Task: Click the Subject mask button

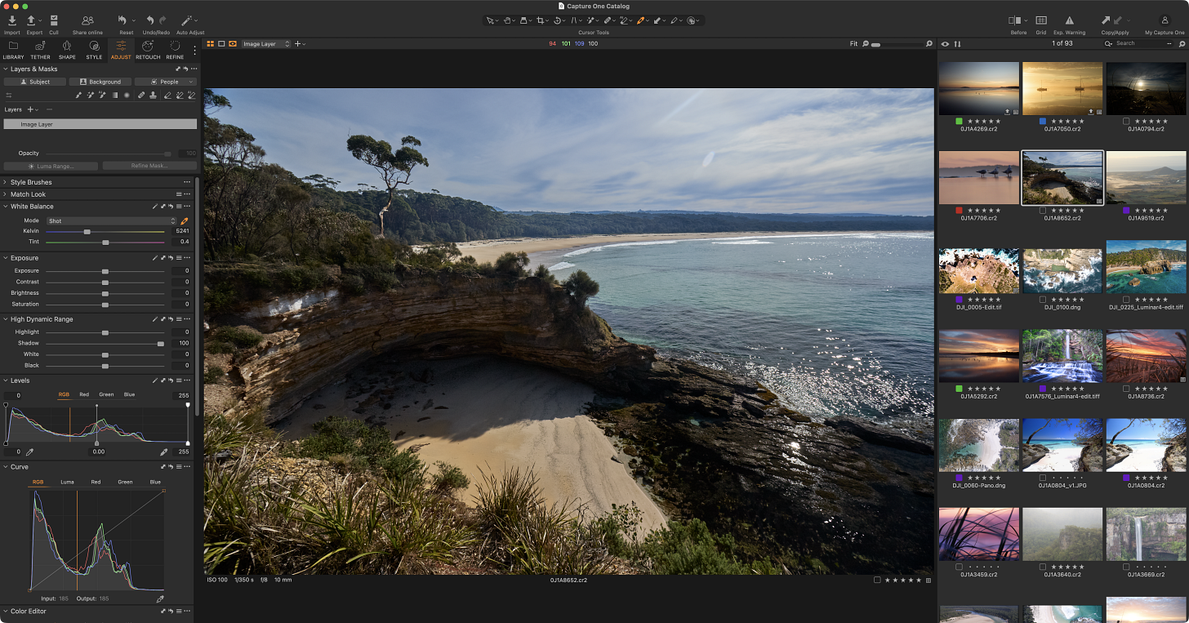Action: click(x=34, y=82)
